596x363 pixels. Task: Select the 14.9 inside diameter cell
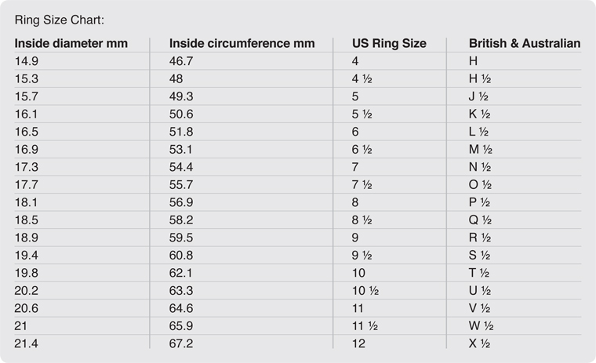click(x=27, y=60)
